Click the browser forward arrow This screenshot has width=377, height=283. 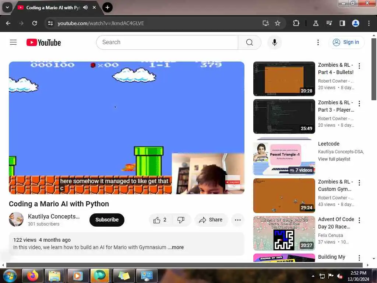[21, 23]
